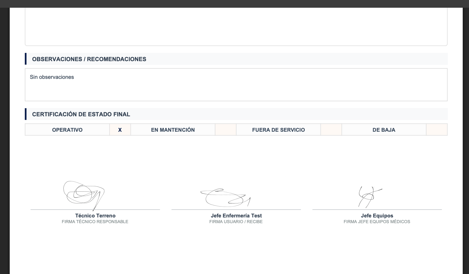
Task: Click the OPERATIVO status label cell
Action: [67, 130]
